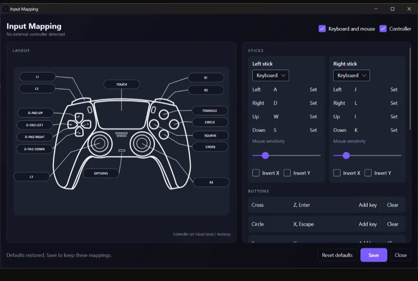The width and height of the screenshot is (418, 281).
Task: Select the D-PAD LEFT label
Action: [x=34, y=125]
